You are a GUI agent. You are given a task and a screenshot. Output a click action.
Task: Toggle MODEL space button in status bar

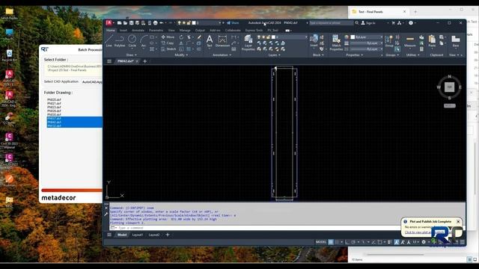(321, 242)
